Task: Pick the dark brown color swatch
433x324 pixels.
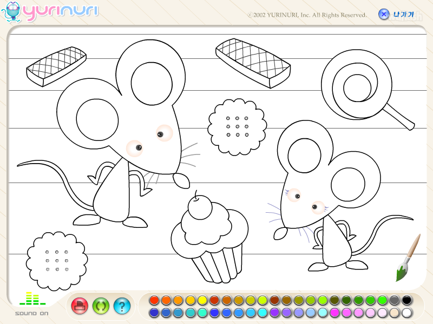Action: pyautogui.click(x=274, y=300)
